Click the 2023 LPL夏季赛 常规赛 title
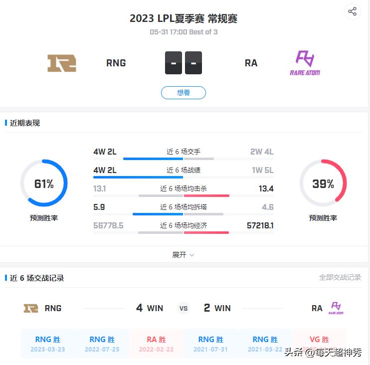This screenshot has height=365, width=370. point(184,18)
